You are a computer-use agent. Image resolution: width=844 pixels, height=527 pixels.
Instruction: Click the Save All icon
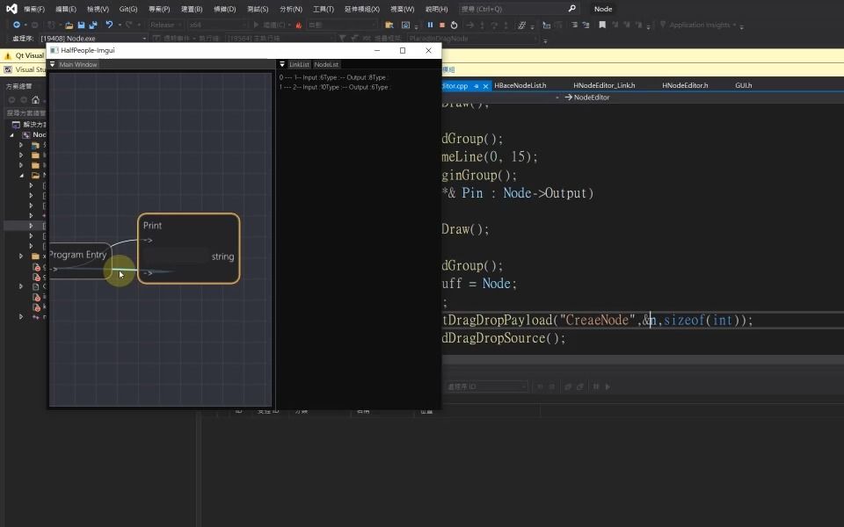click(92, 25)
